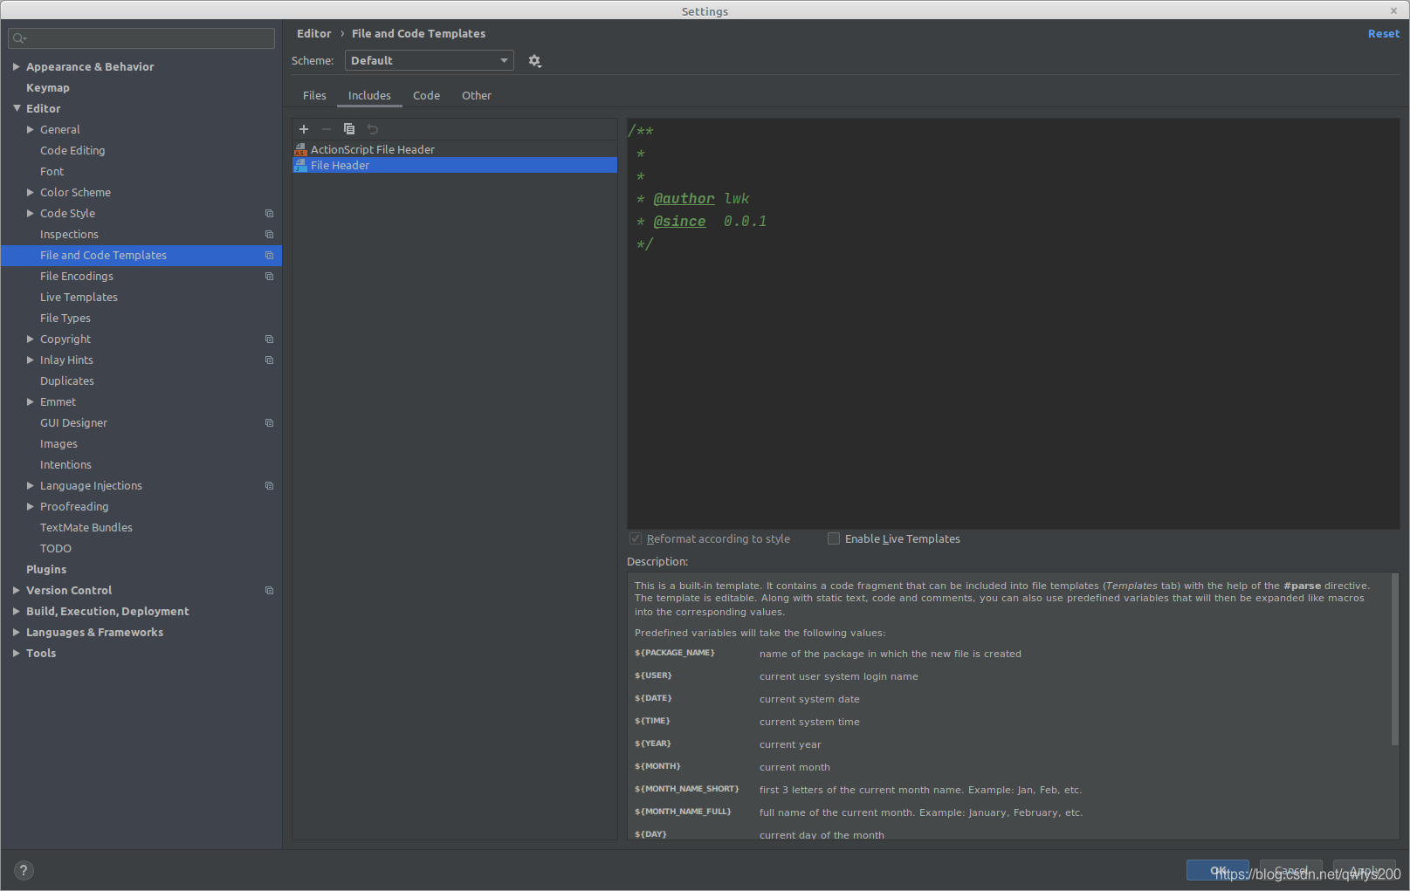The image size is (1410, 891).
Task: Expand the Emmet node
Action: (31, 401)
